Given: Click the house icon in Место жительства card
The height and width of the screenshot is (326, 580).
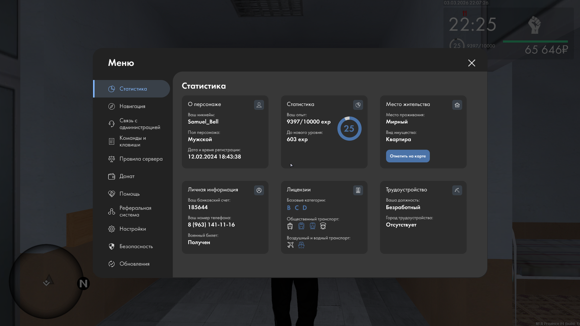Looking at the screenshot, I should [x=457, y=105].
